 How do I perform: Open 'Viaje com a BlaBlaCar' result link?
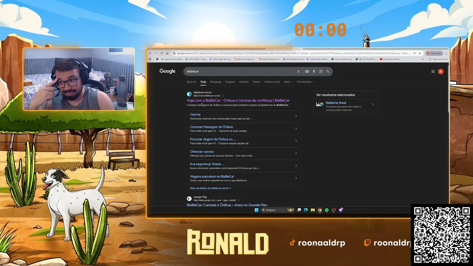(238, 100)
